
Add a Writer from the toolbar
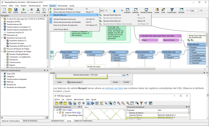(163, 10)
